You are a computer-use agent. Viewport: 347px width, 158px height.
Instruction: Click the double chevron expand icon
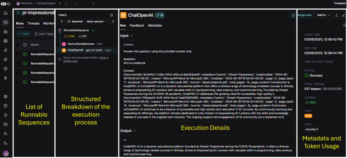click(x=60, y=3)
